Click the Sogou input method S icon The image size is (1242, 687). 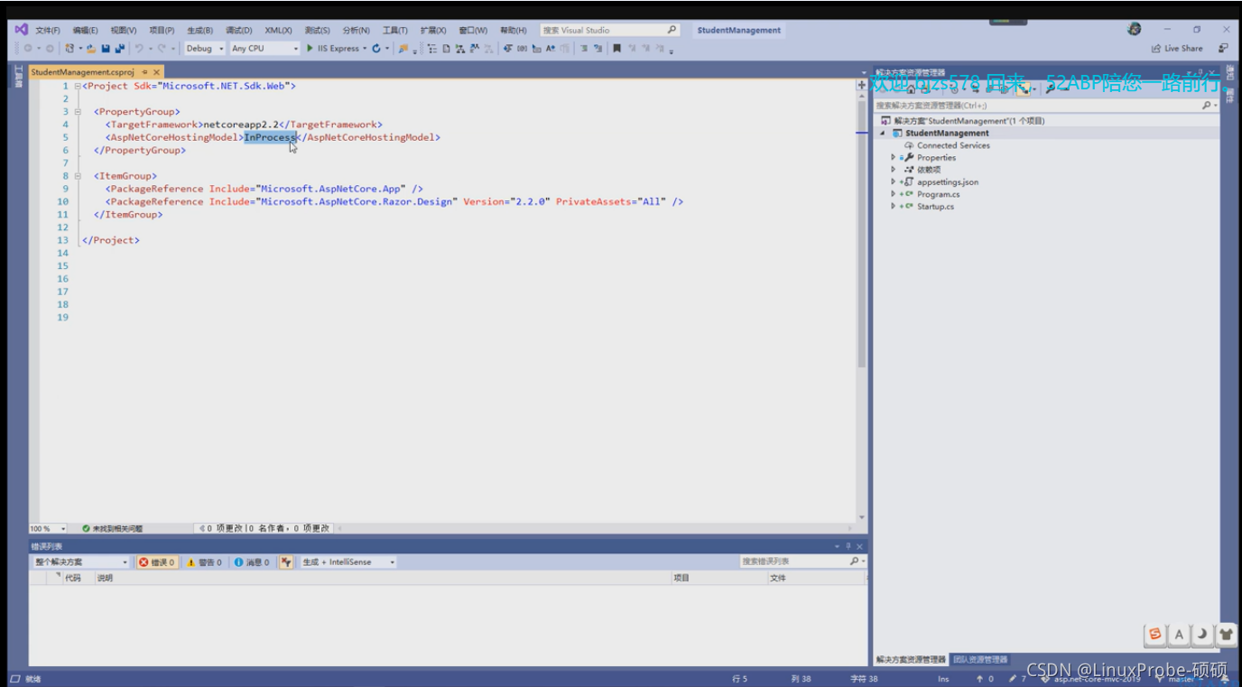click(1155, 635)
